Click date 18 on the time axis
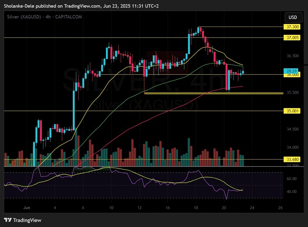This screenshot has width=308, height=227. tap(196, 208)
